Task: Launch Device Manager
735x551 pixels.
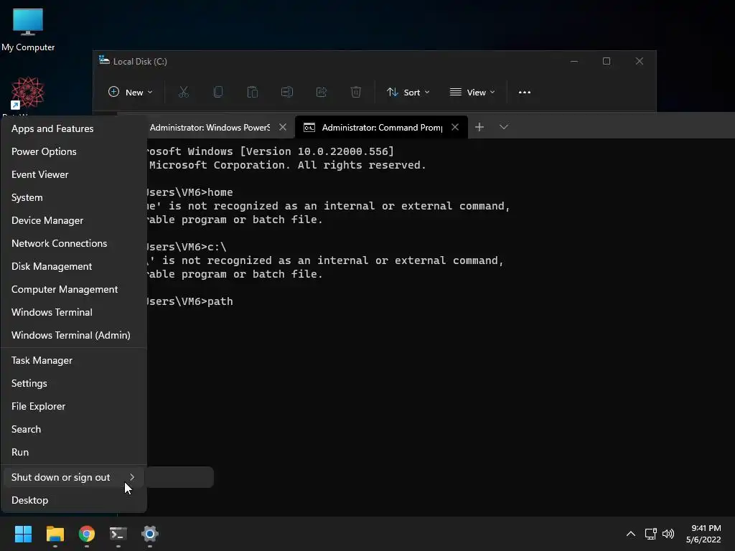Action: (74, 220)
